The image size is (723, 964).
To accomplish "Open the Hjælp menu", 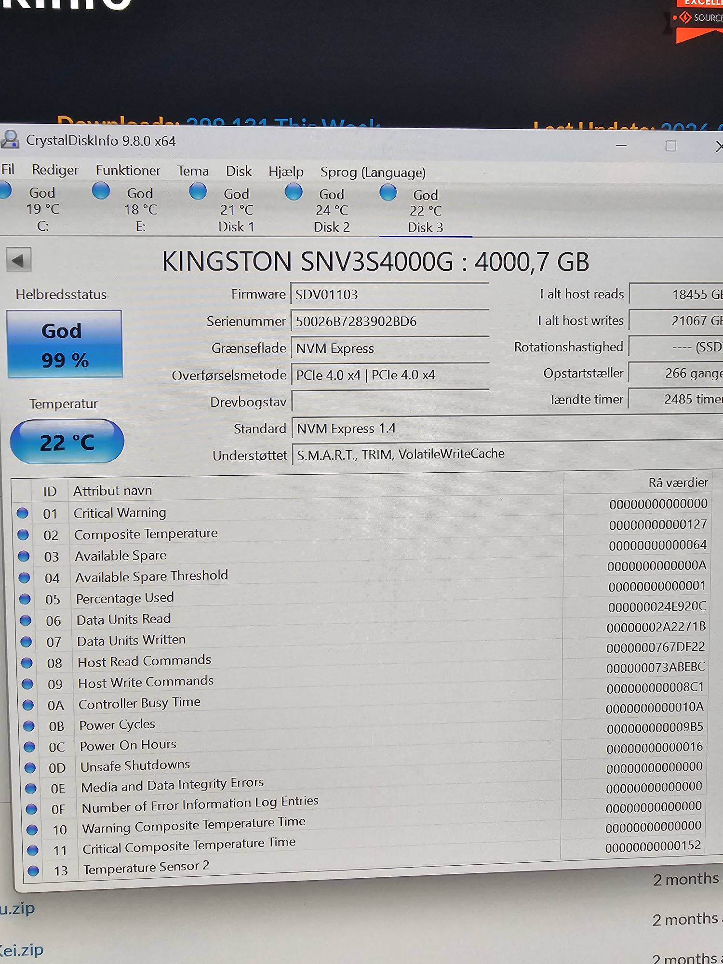I will (286, 172).
